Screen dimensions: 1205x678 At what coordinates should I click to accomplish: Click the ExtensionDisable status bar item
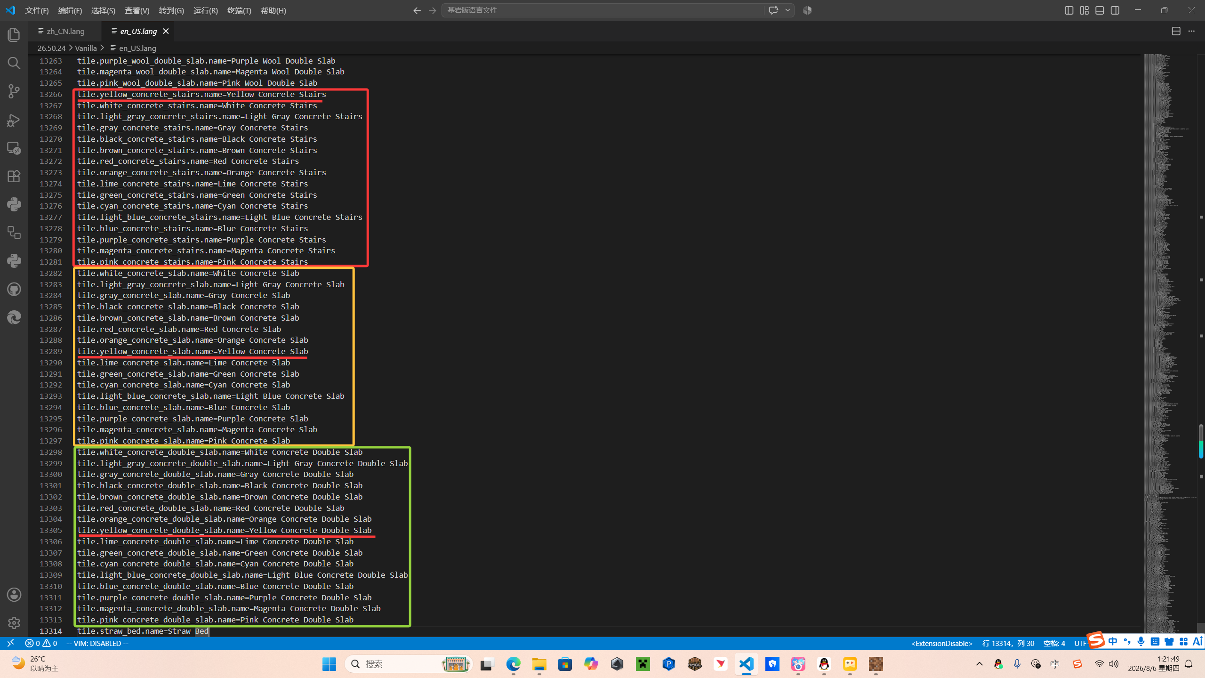pyautogui.click(x=942, y=643)
